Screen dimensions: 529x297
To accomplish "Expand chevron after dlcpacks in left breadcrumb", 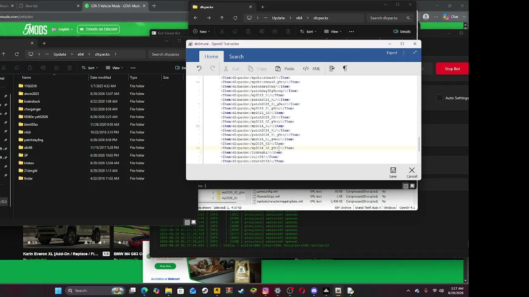I will click(116, 54).
